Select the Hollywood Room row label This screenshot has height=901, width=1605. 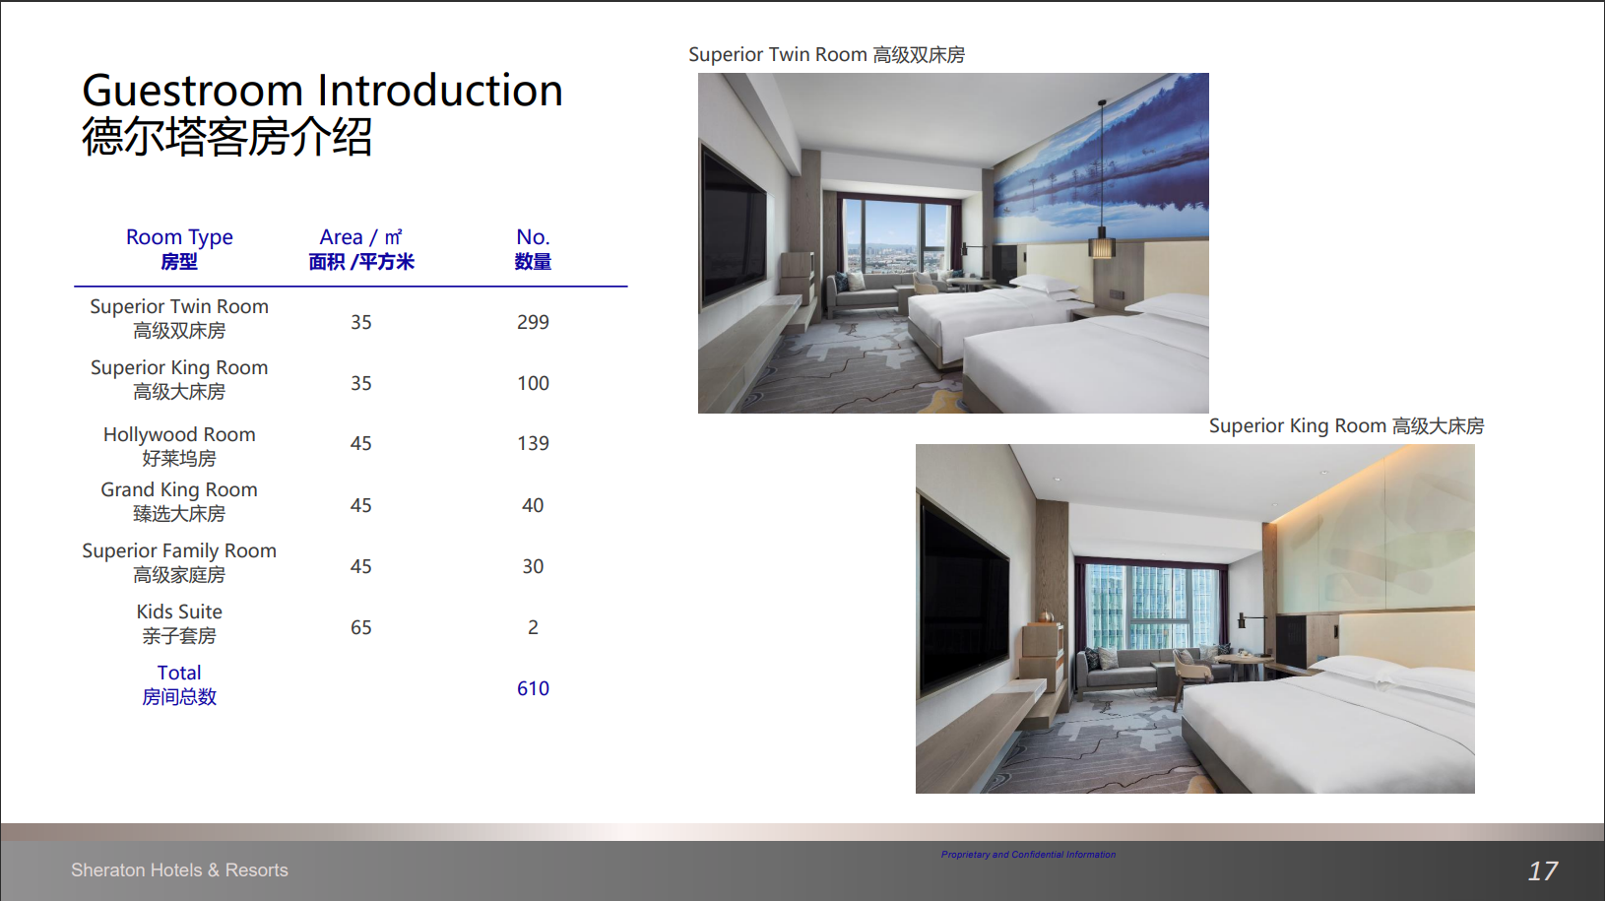coord(179,446)
